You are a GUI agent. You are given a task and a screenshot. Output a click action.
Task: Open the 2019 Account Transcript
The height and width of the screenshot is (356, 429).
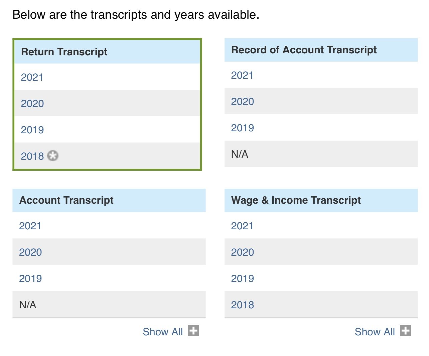[x=30, y=279]
